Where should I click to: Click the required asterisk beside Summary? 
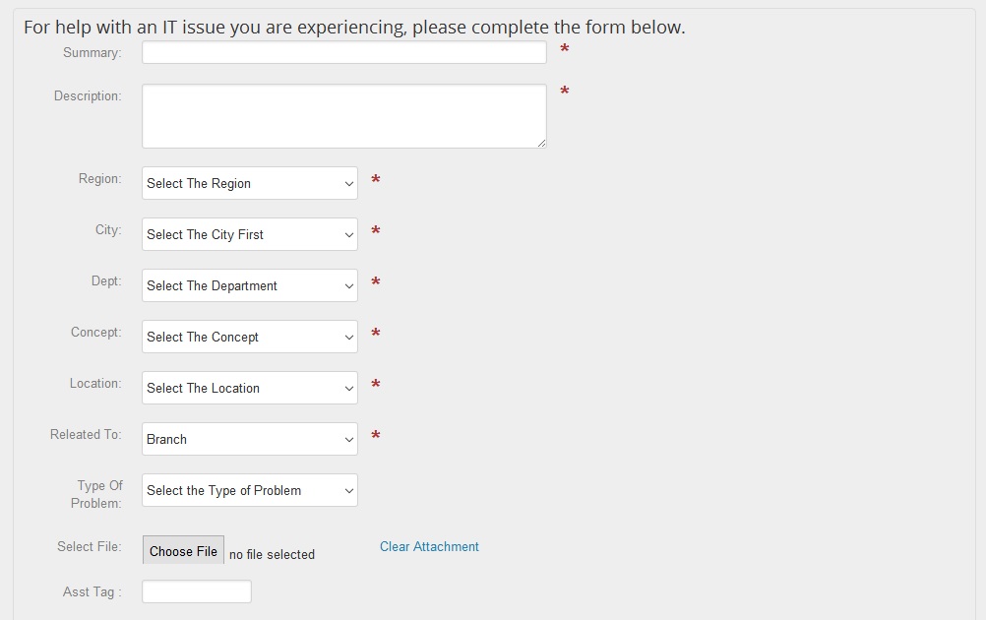tap(565, 47)
